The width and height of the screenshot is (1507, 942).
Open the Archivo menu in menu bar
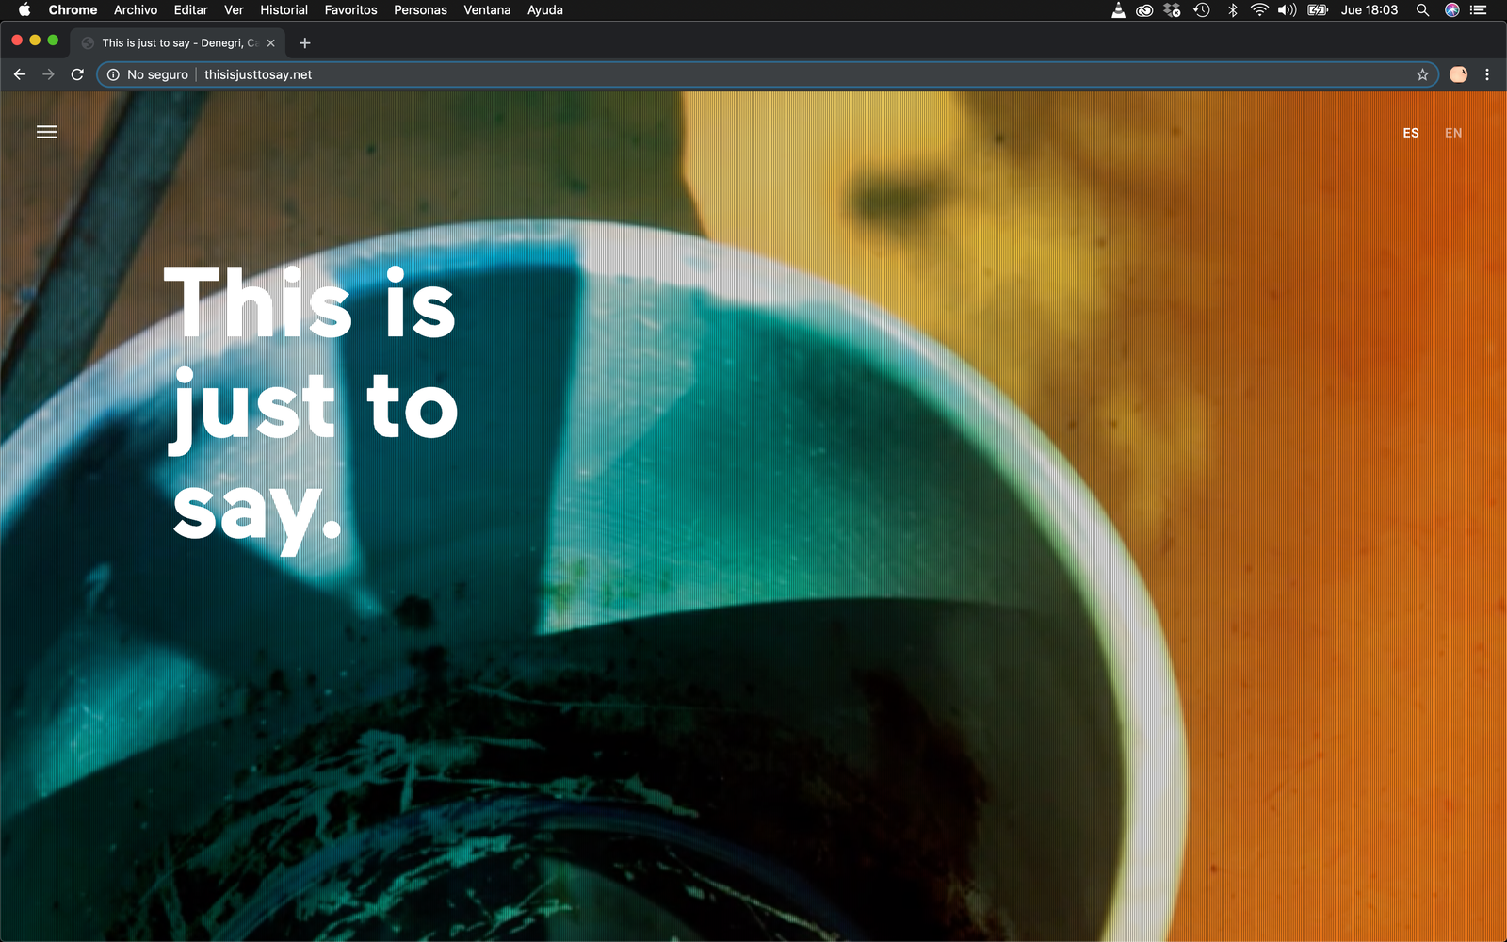tap(136, 10)
